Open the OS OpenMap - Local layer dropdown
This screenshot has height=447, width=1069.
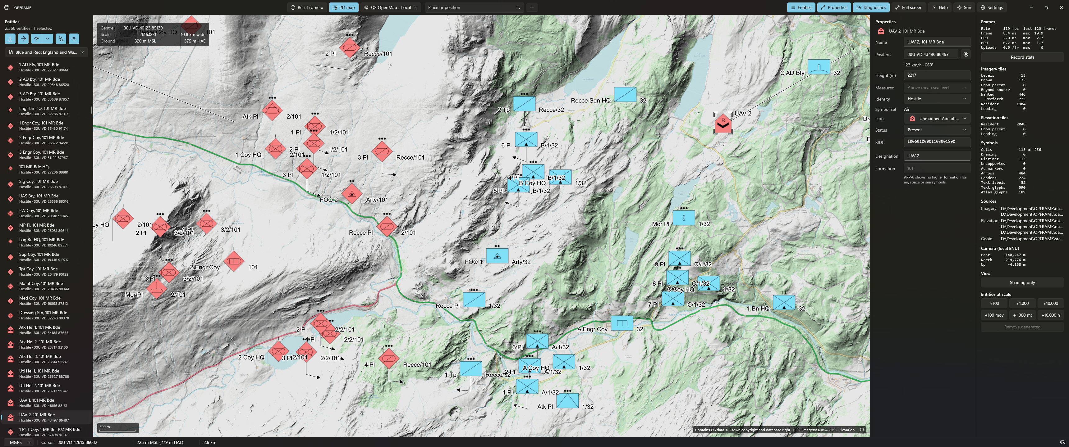pyautogui.click(x=391, y=7)
